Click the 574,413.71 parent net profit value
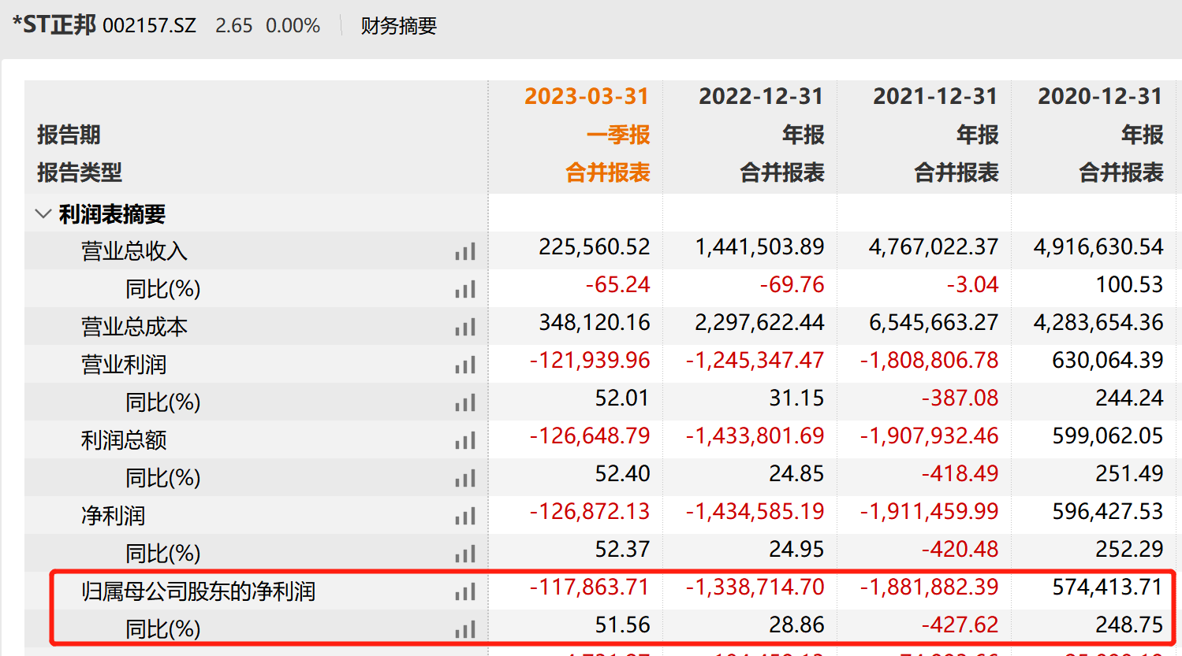Viewport: 1182px width, 656px height. (x=1108, y=587)
